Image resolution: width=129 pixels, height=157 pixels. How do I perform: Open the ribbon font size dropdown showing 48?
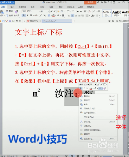coord(49,11)
